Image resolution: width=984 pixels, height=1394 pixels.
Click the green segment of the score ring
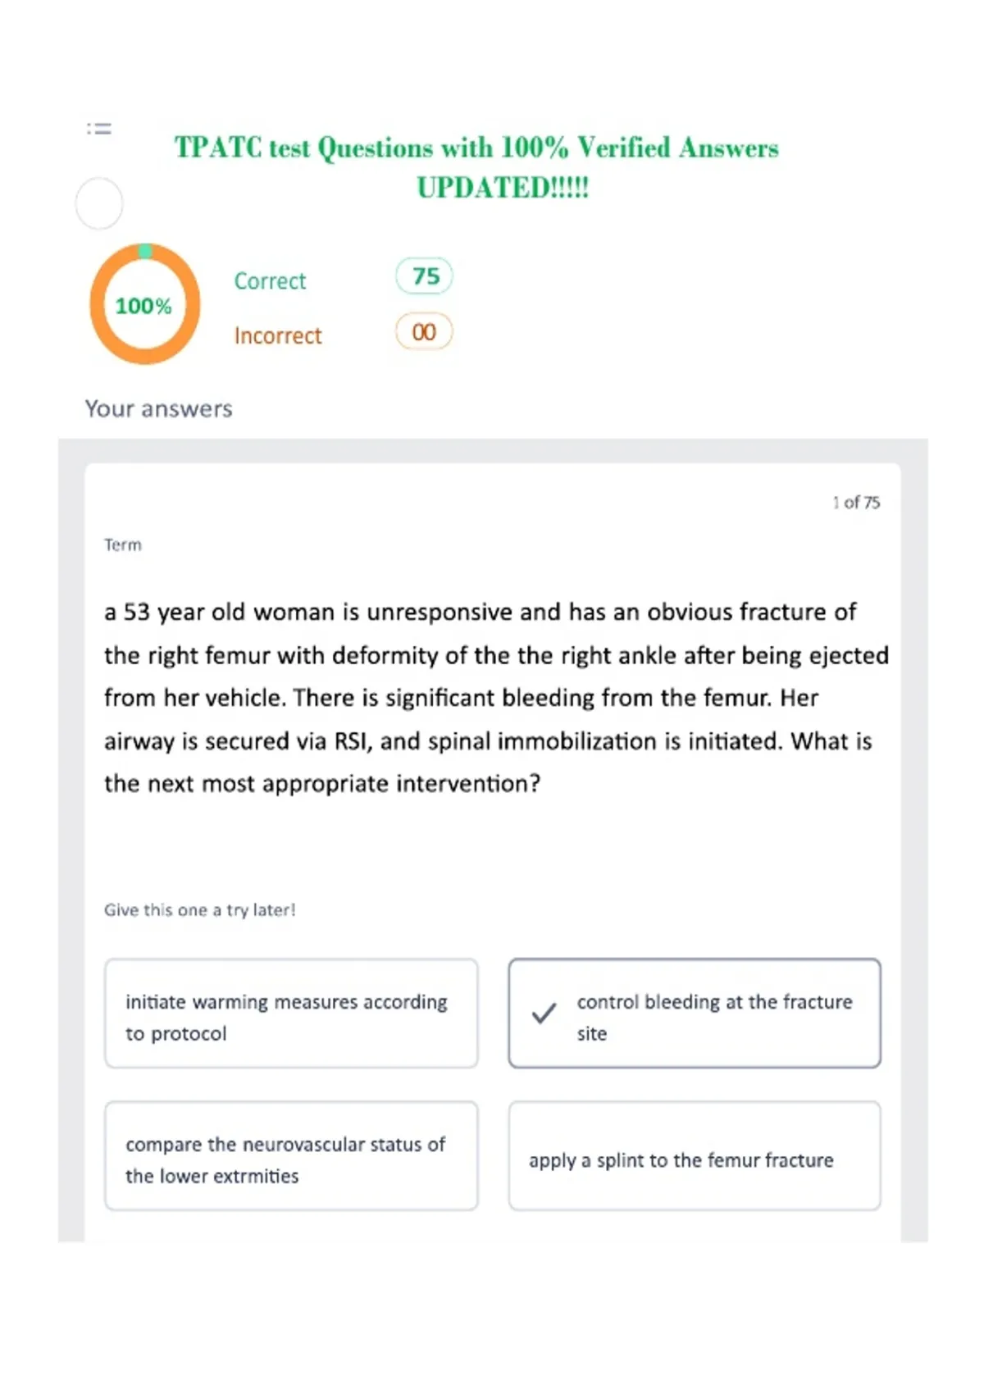[145, 250]
